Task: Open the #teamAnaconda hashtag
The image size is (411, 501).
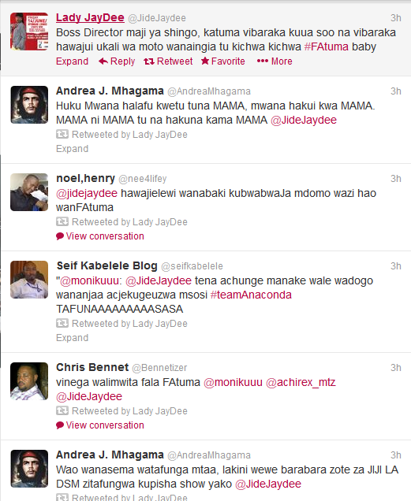Action: (x=251, y=295)
